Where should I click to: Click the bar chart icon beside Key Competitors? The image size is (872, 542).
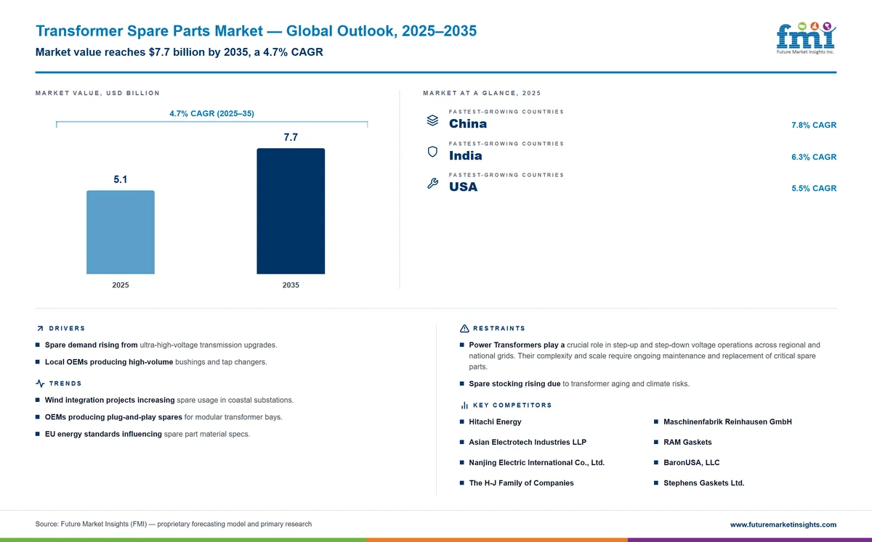pos(464,406)
